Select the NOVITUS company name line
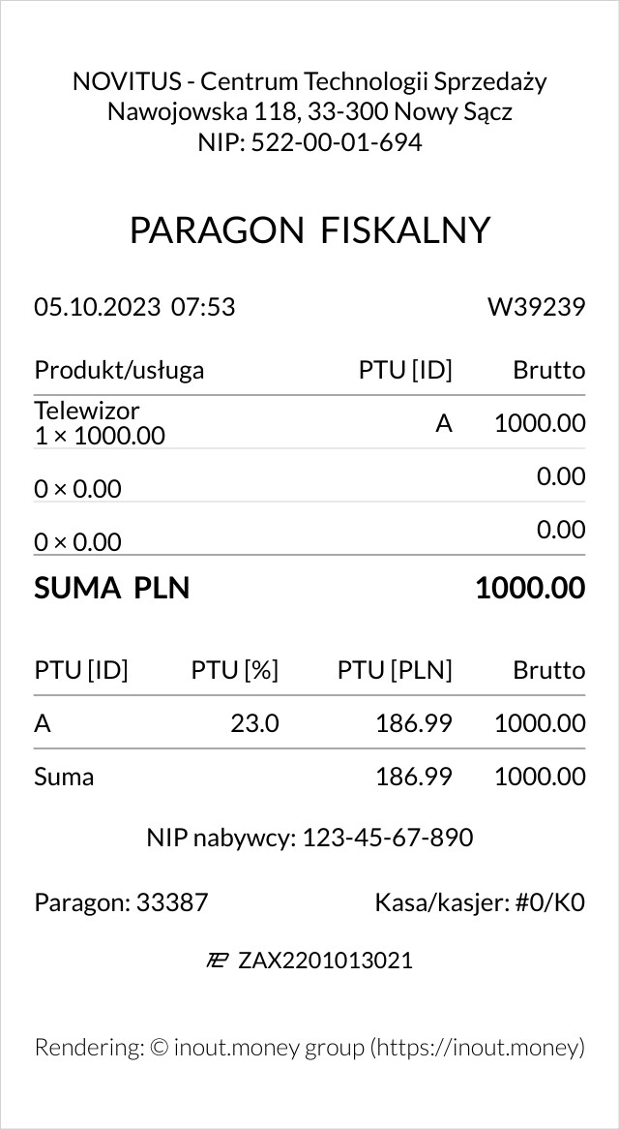The width and height of the screenshot is (619, 1129). pyautogui.click(x=309, y=81)
